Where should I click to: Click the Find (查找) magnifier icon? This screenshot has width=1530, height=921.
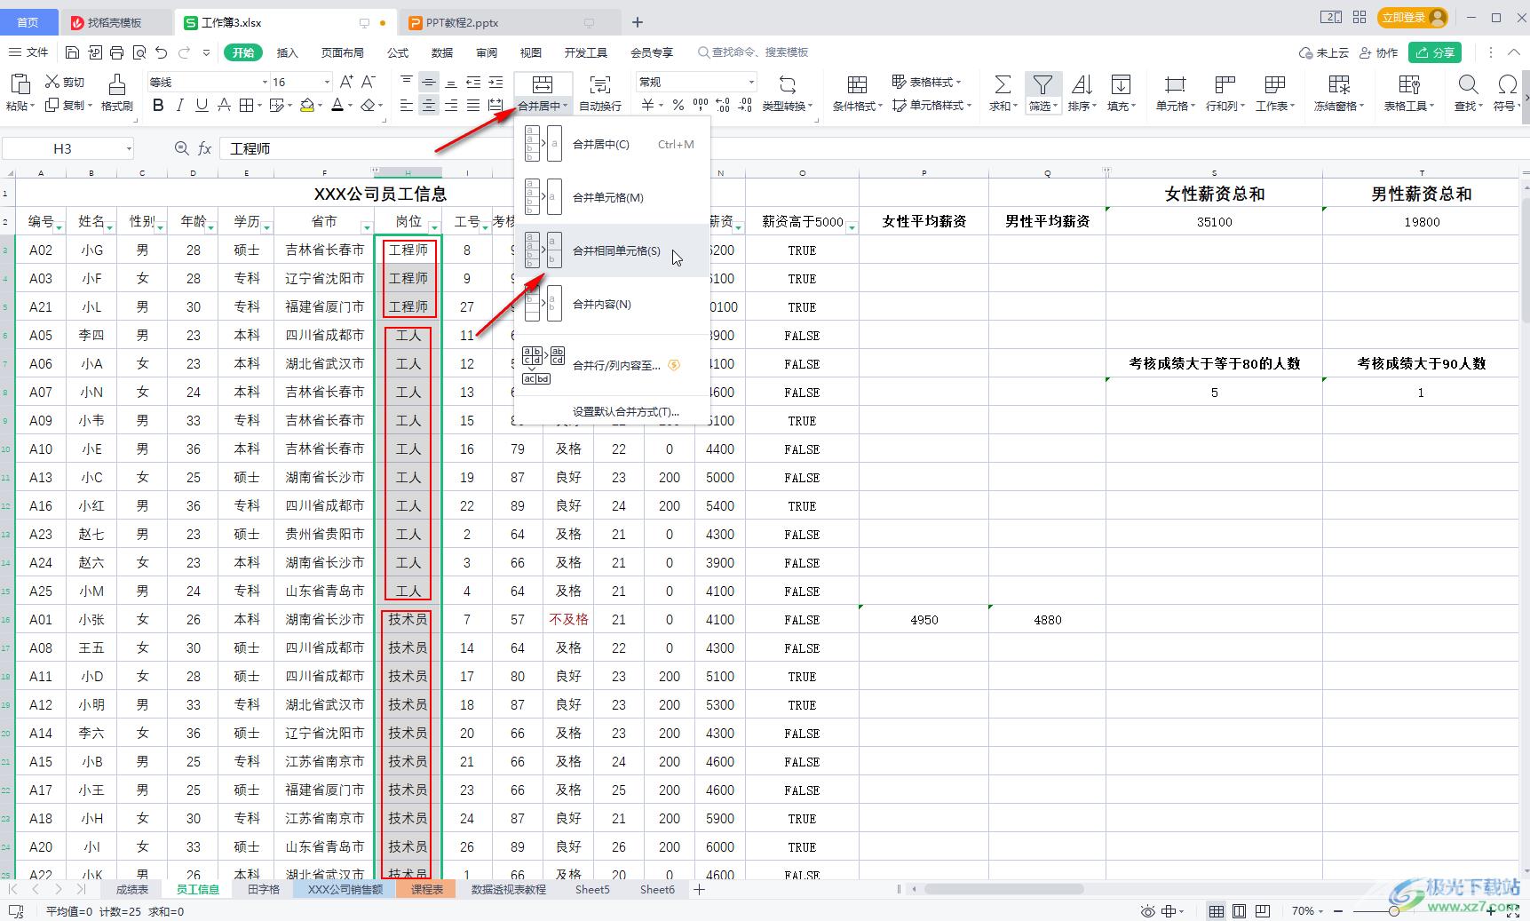1469,84
